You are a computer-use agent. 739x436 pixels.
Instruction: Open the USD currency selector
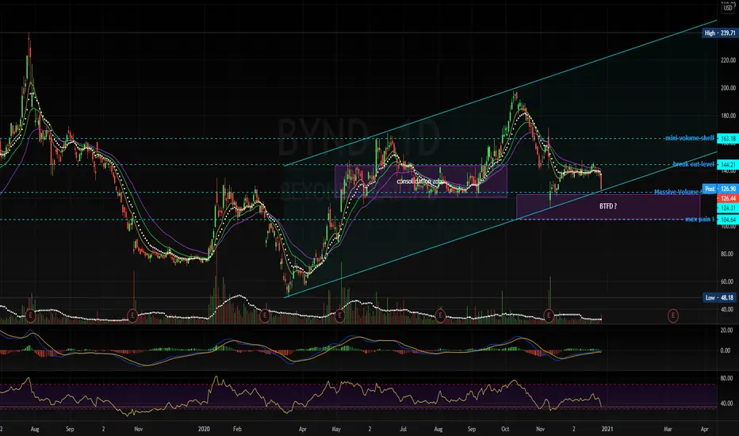click(728, 8)
